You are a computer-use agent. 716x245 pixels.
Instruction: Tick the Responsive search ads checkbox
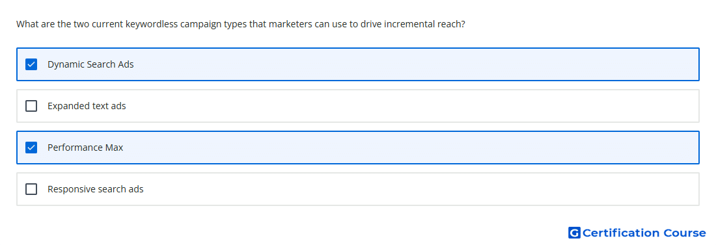pyautogui.click(x=31, y=189)
